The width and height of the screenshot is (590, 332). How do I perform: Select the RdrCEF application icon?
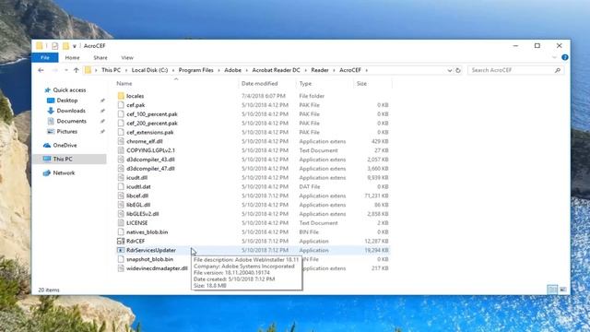121,241
